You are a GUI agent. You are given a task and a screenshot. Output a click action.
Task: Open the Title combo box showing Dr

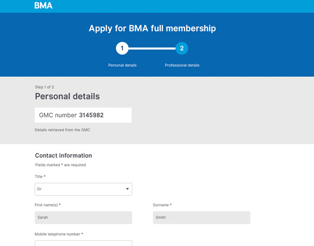pos(83,189)
